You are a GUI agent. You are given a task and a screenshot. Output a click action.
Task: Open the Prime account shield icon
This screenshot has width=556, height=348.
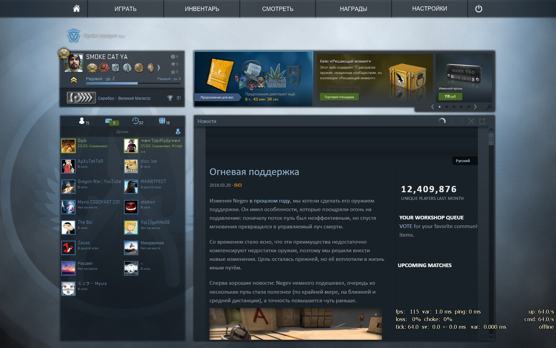coord(74,35)
